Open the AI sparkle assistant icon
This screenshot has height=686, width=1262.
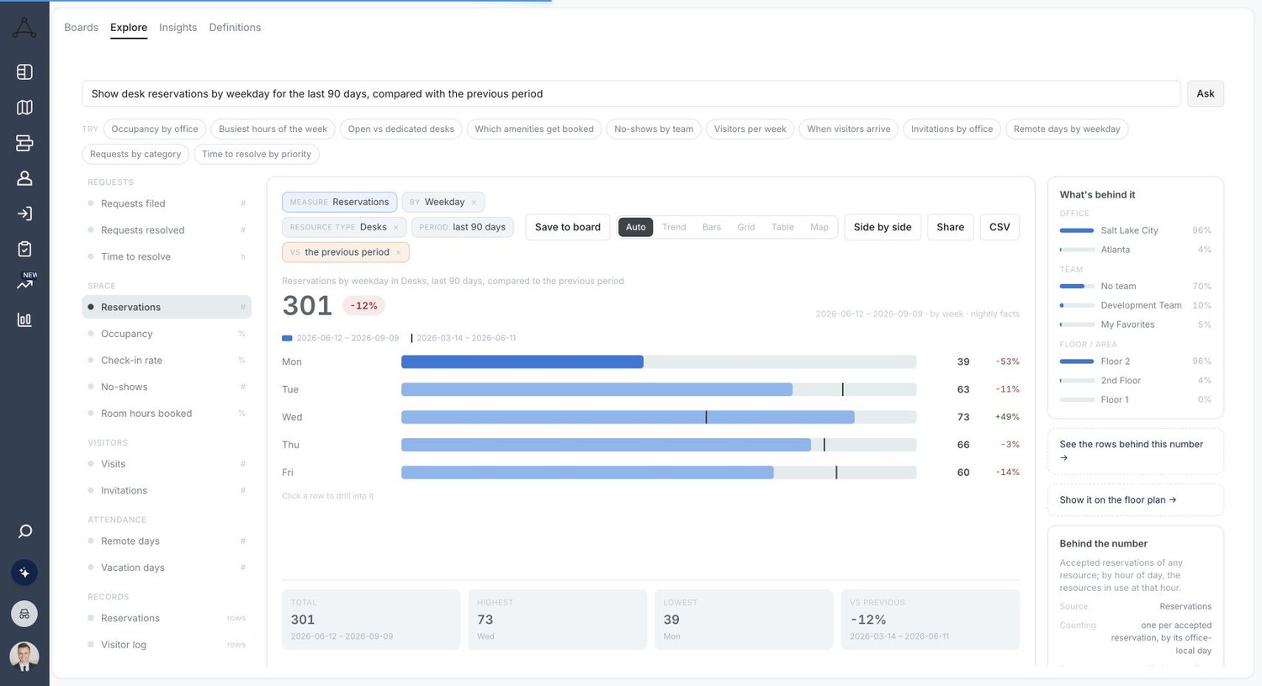pyautogui.click(x=24, y=573)
